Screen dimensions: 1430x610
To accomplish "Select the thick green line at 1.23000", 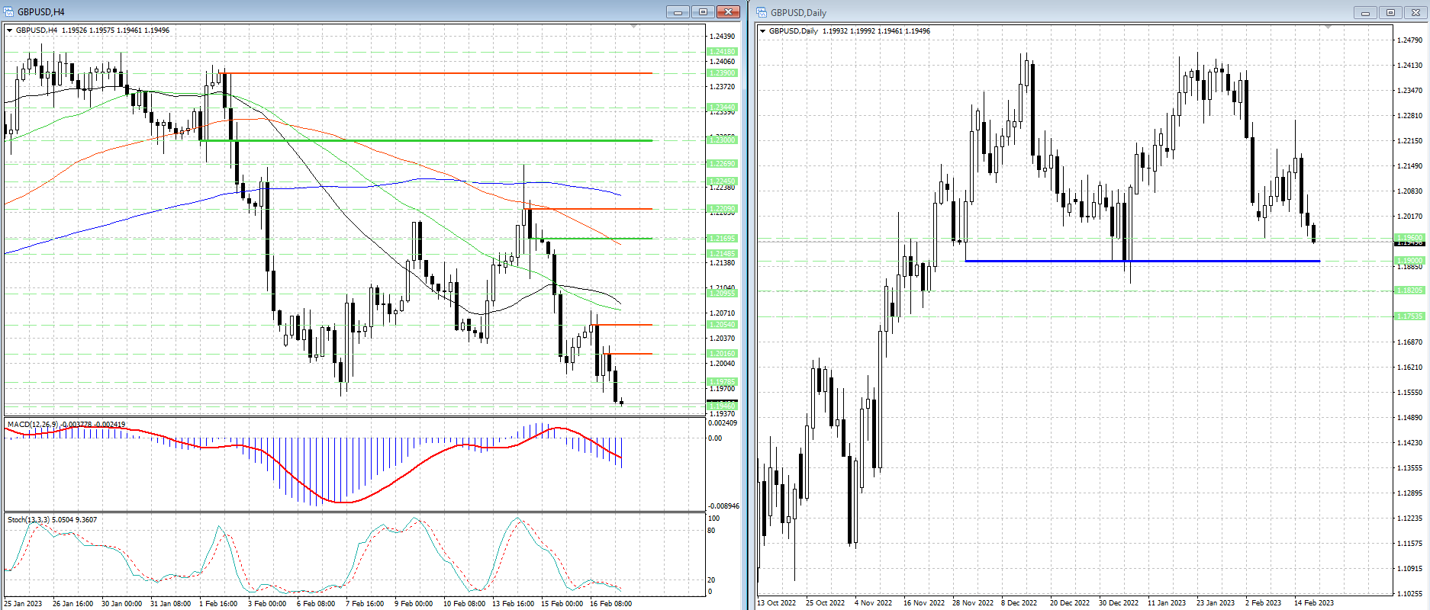I will tap(426, 140).
